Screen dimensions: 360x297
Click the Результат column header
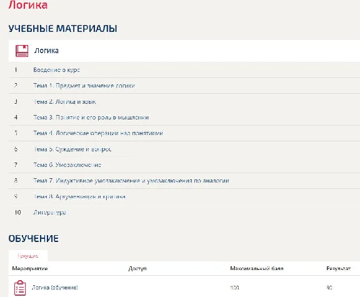coord(338,268)
